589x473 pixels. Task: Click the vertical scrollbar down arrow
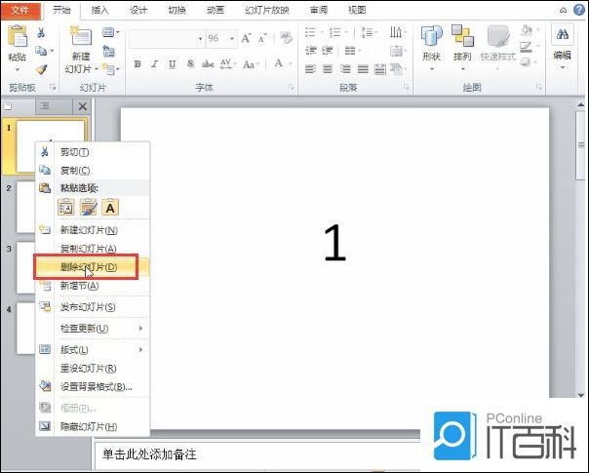click(x=581, y=396)
